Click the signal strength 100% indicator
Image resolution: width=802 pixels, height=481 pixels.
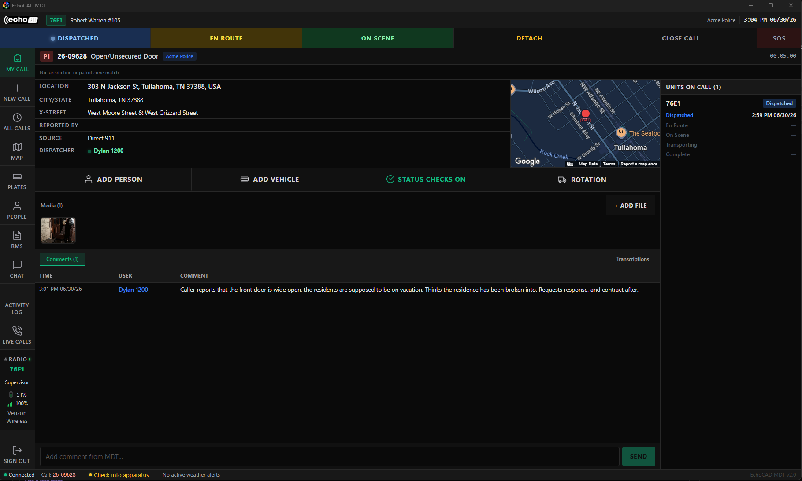click(18, 404)
